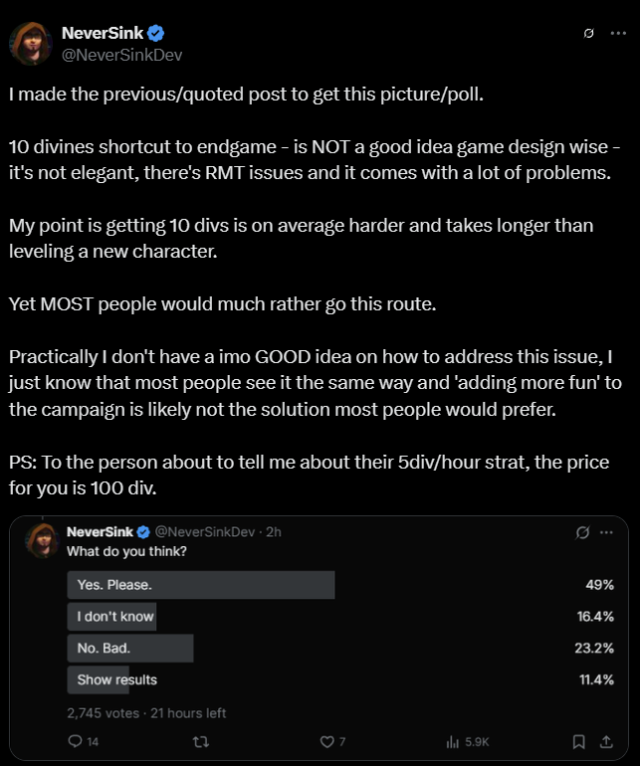Select the 'Yes. Please.' poll option

(x=340, y=585)
